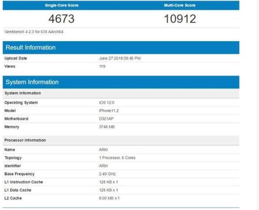This screenshot has width=259, height=210.
Task: Click the Multi-Core Score header
Action: point(180,6)
